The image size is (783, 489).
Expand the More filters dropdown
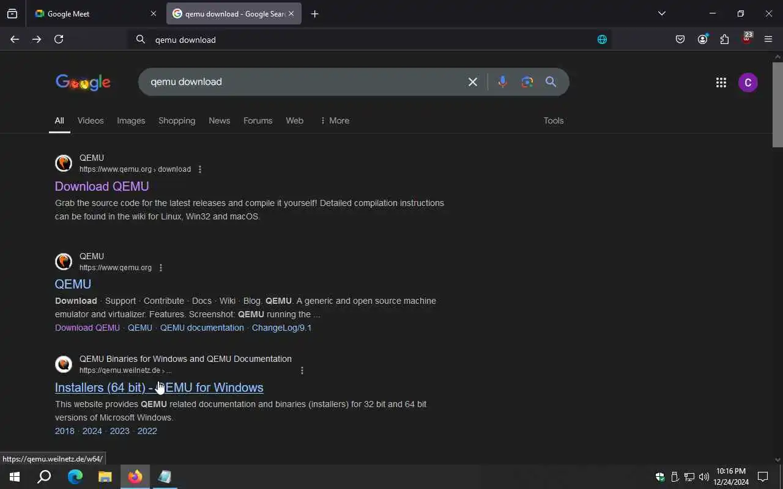pos(335,120)
